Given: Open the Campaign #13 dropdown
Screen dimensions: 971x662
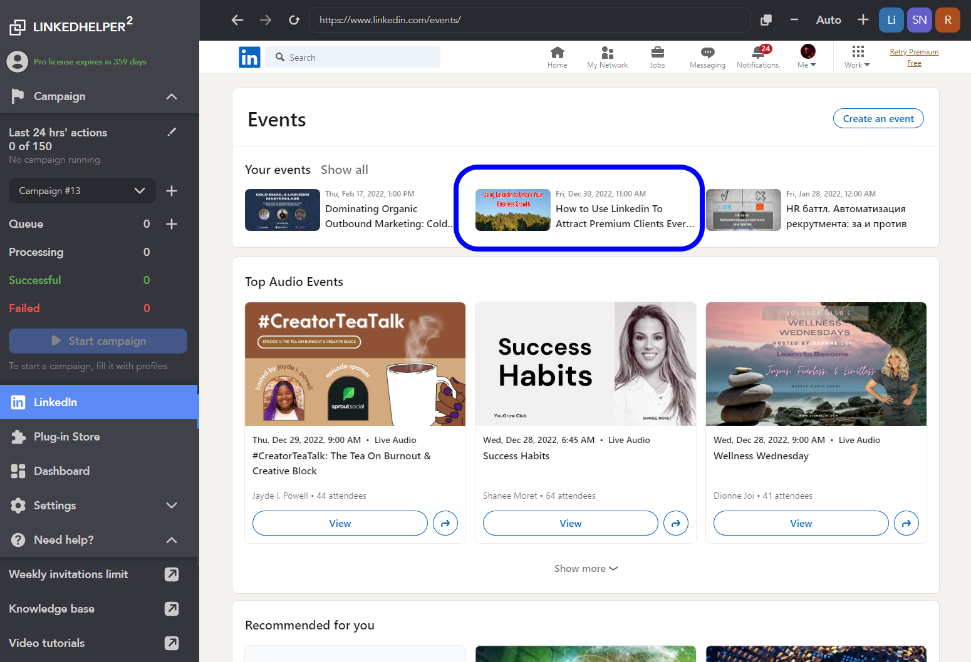Looking at the screenshot, I should click(82, 191).
